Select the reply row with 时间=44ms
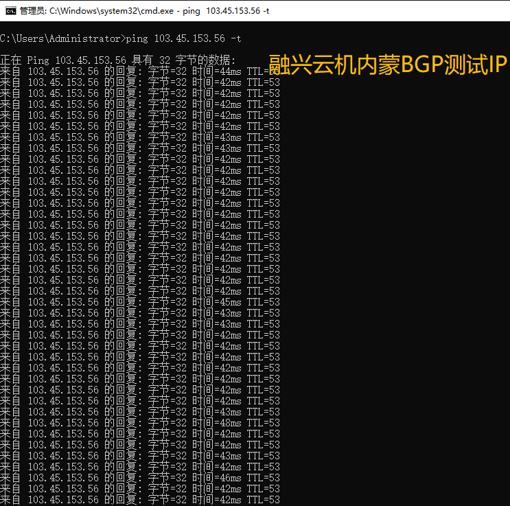 [x=140, y=71]
